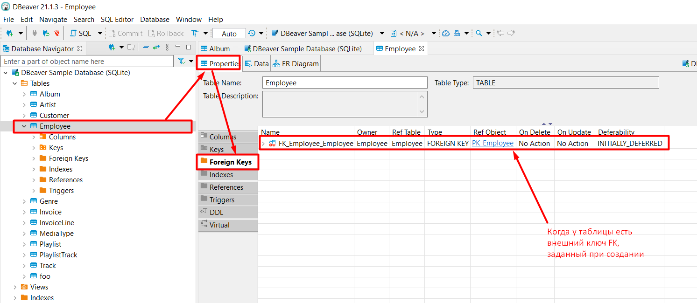Collapse the Employee table tree node
Screen dimensions: 697x303
point(24,126)
